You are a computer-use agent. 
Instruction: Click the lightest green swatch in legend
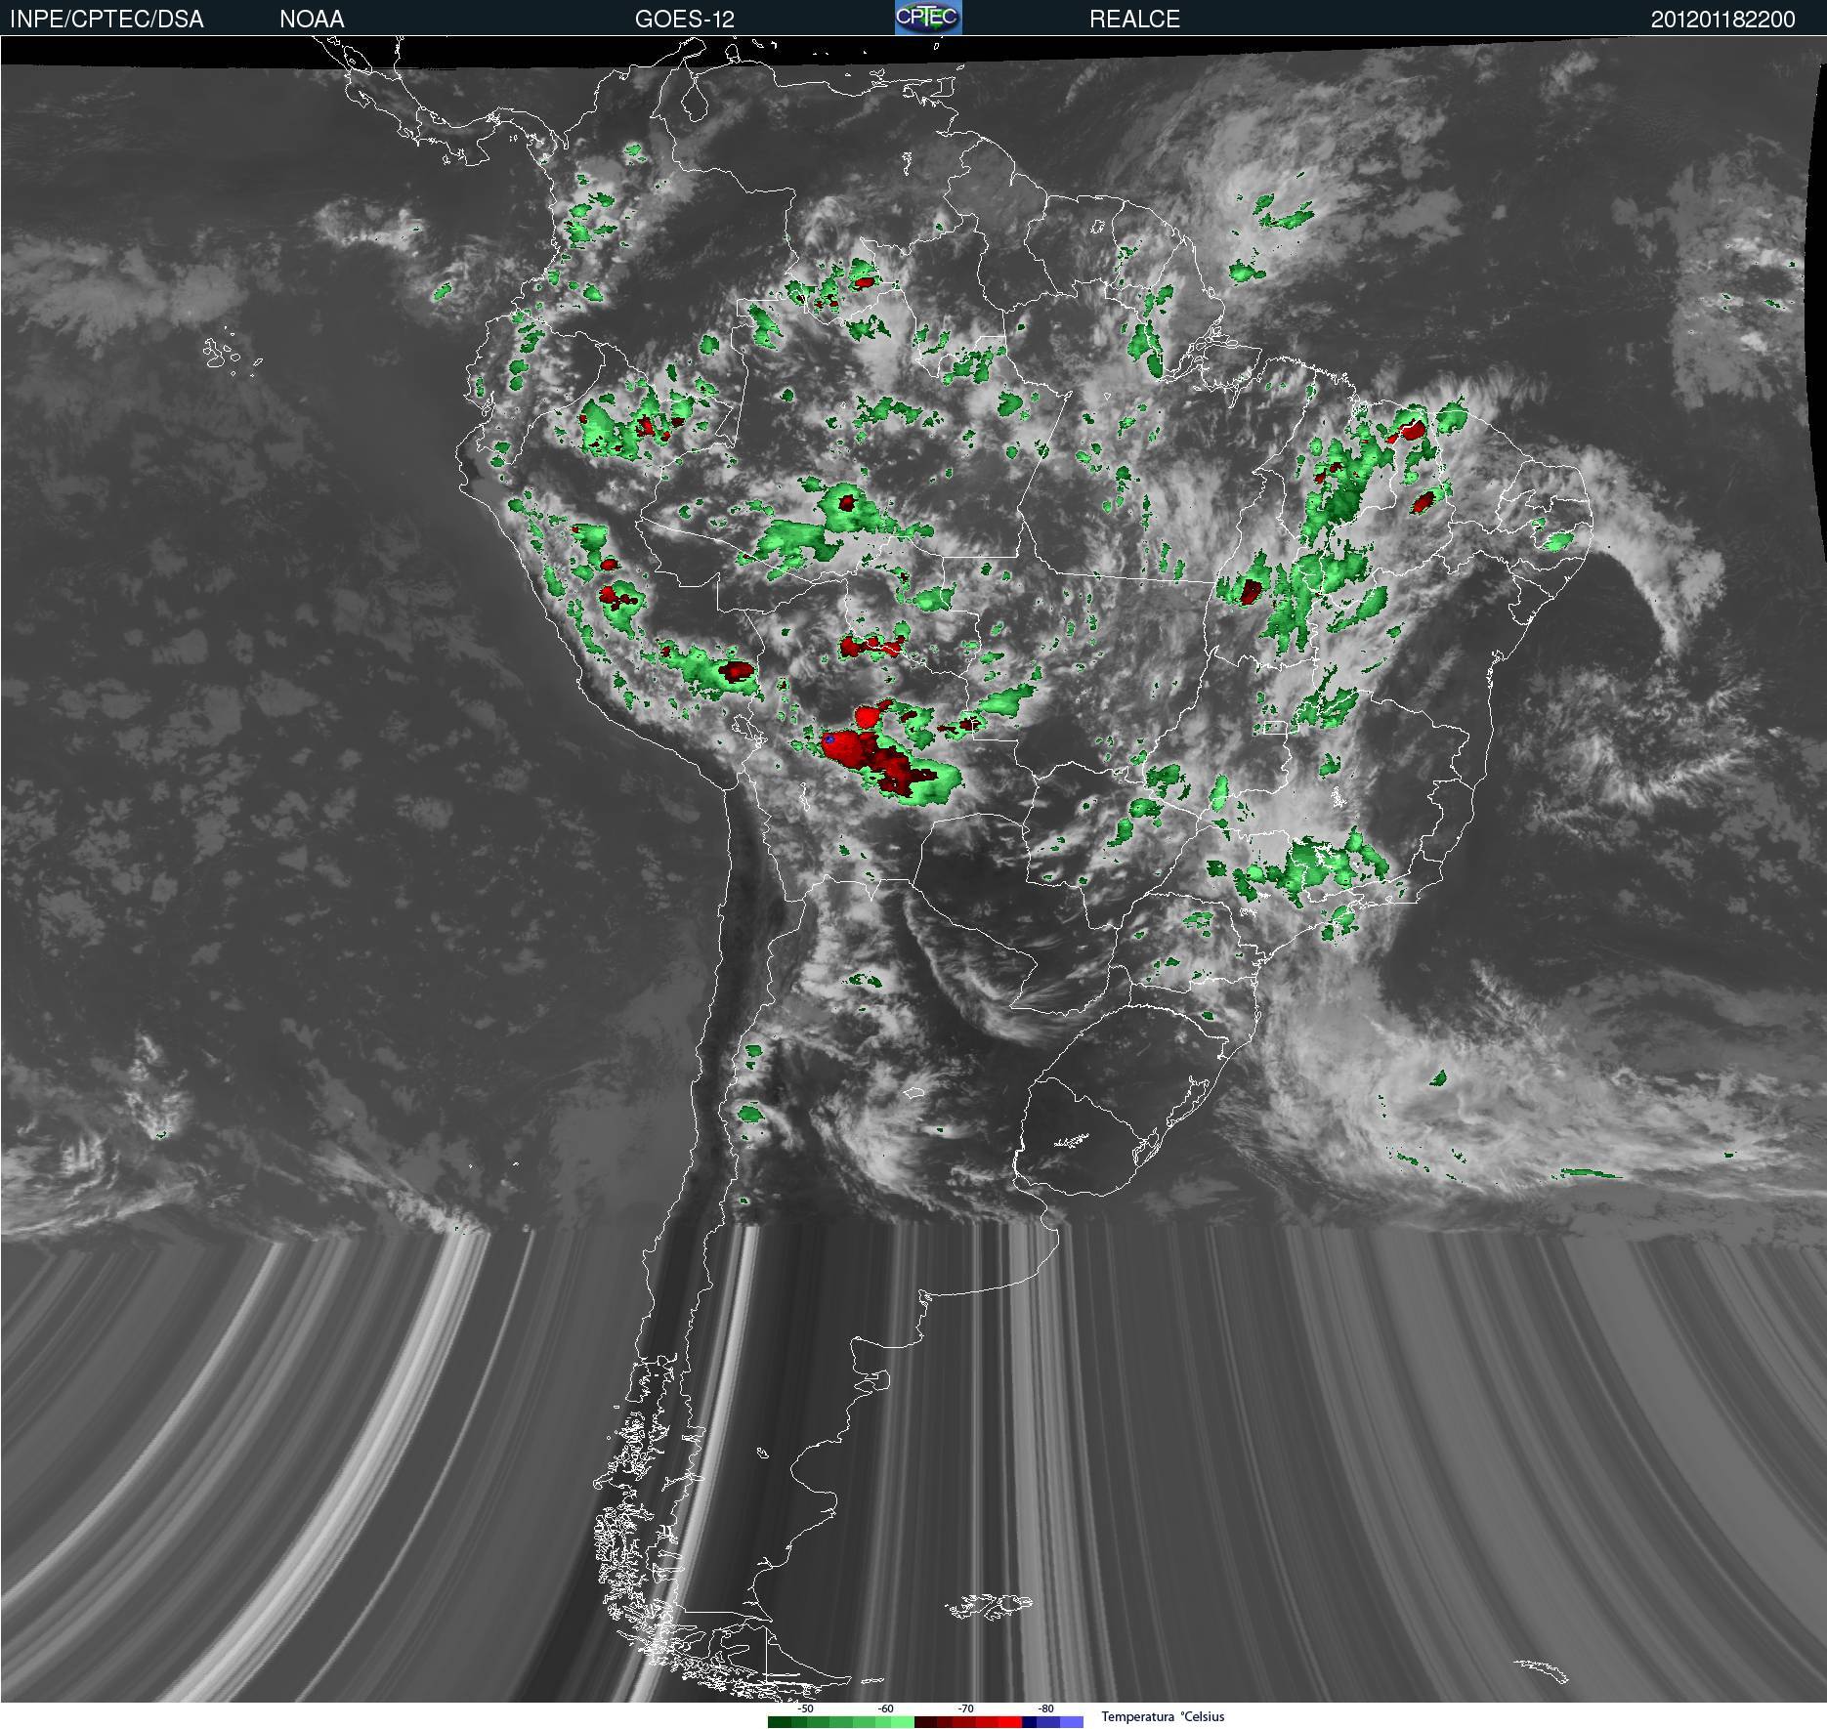click(x=903, y=1722)
